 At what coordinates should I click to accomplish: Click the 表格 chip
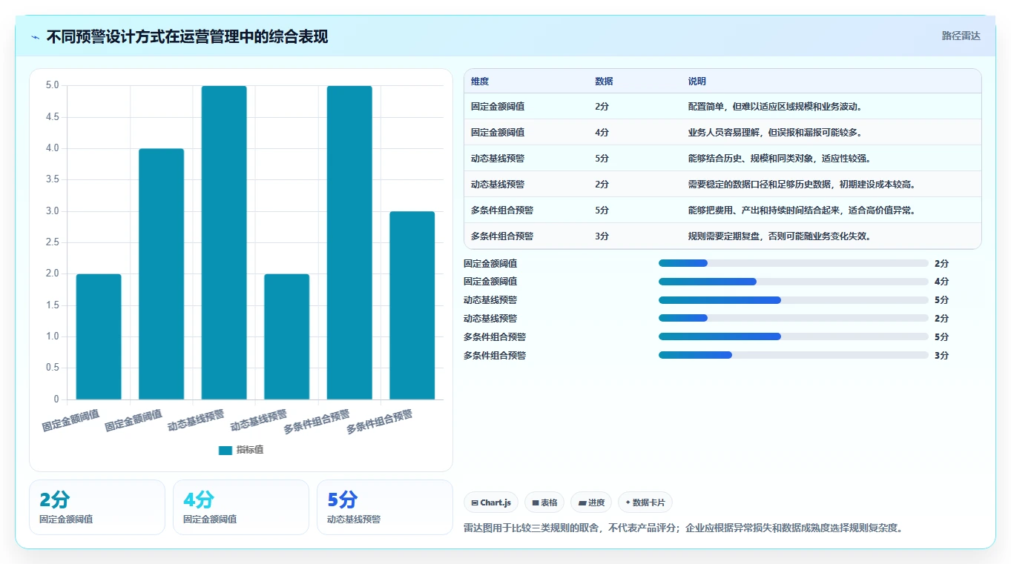[544, 502]
